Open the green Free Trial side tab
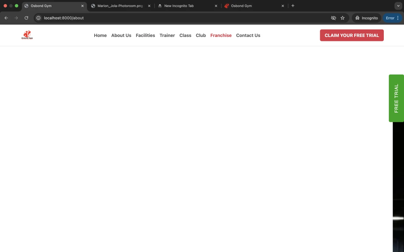404x252 pixels. [x=396, y=98]
